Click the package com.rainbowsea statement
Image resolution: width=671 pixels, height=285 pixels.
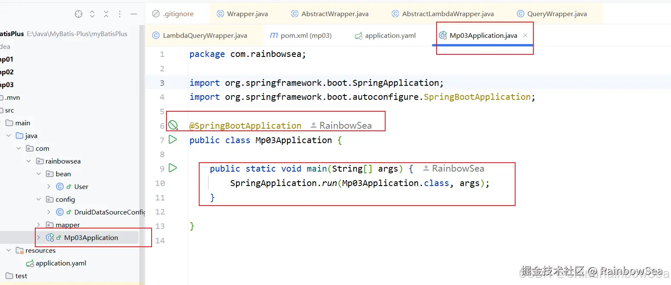point(248,54)
